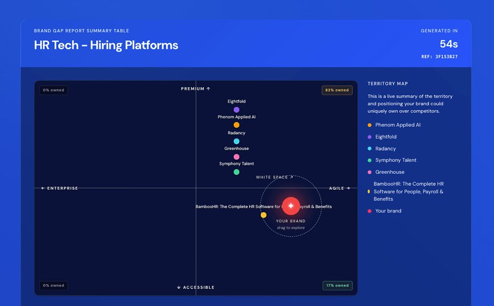
Task: Select the purple Eightfold dot on map
Action: click(x=236, y=110)
